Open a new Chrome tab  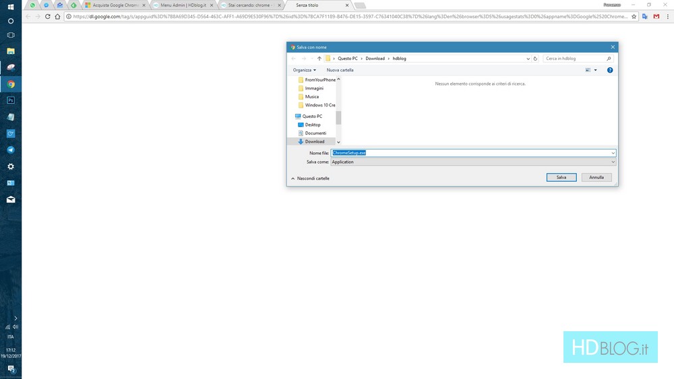360,5
